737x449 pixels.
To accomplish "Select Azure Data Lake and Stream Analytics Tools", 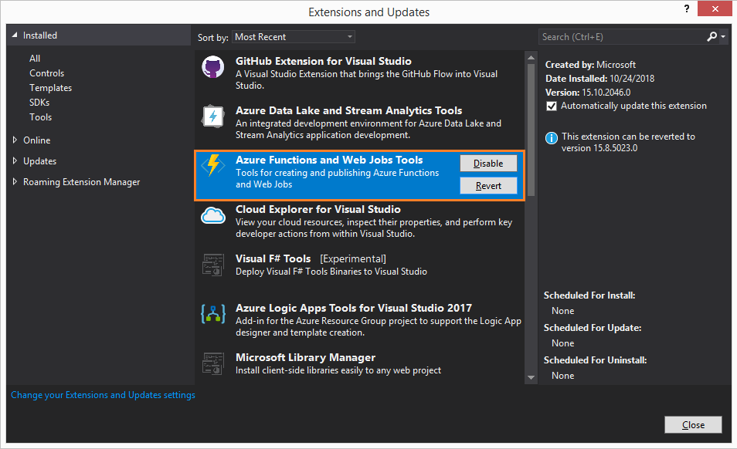I will [348, 110].
